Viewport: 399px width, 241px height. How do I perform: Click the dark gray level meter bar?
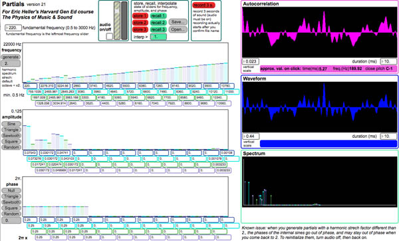click(124, 21)
